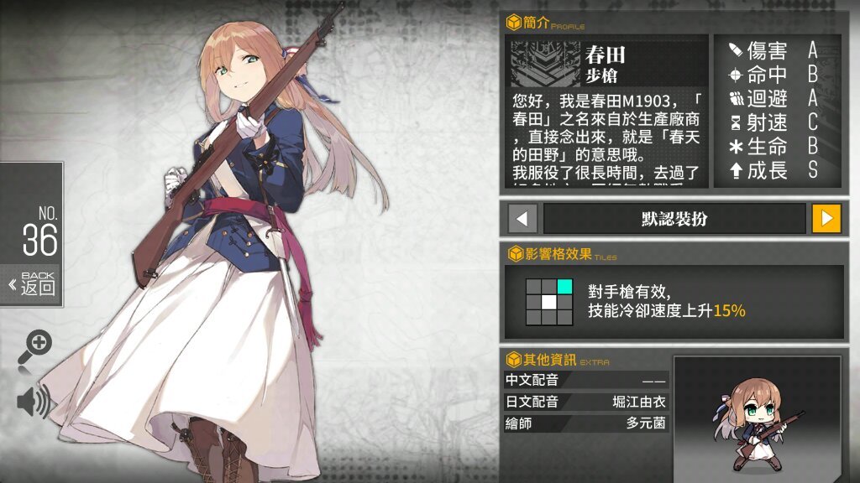Click the cyan highlighted tile in grid
This screenshot has width=860, height=483.
565,287
